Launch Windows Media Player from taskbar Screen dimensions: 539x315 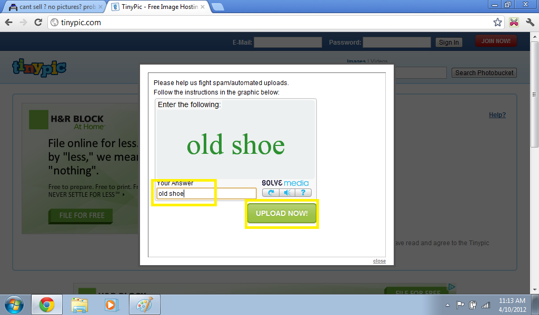coord(111,304)
